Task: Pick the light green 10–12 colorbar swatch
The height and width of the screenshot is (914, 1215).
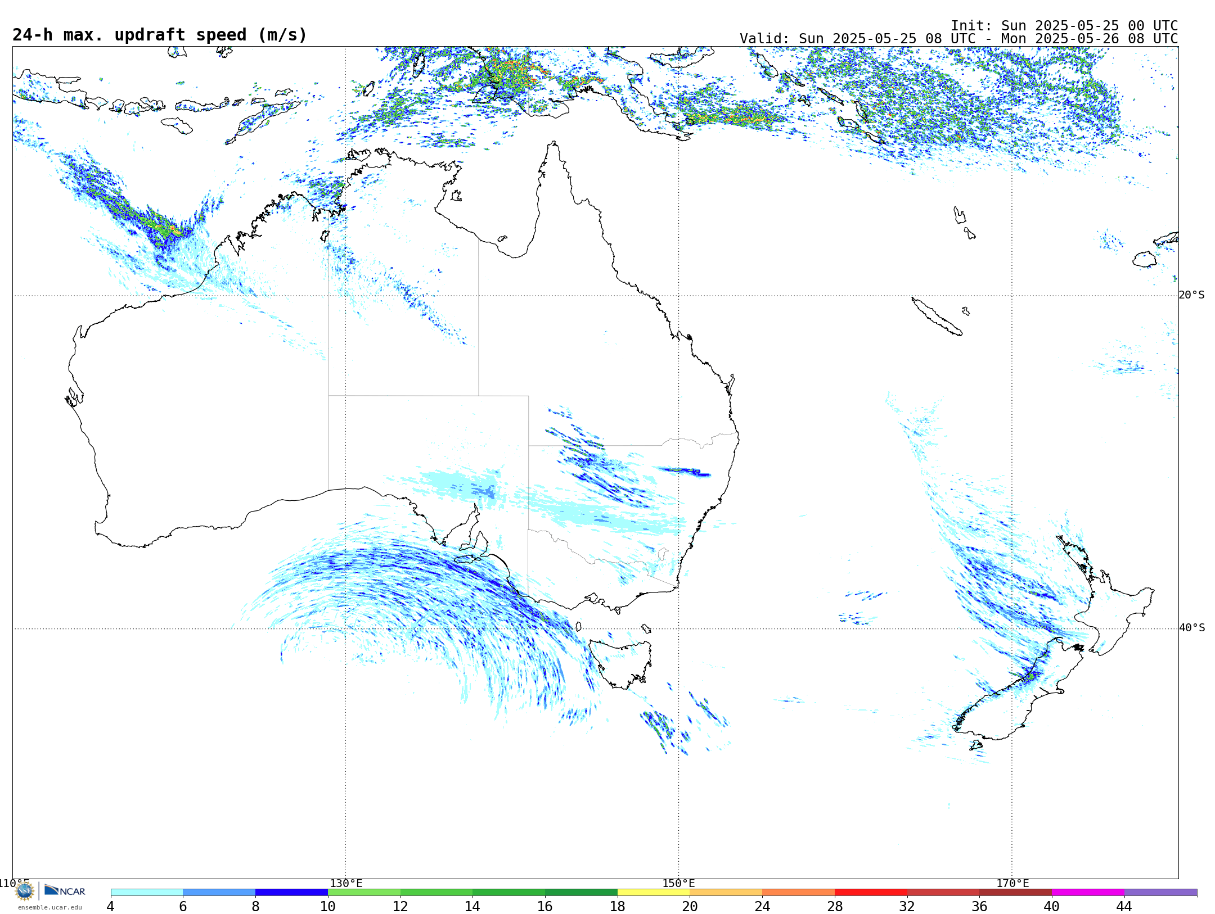Action: coord(364,893)
